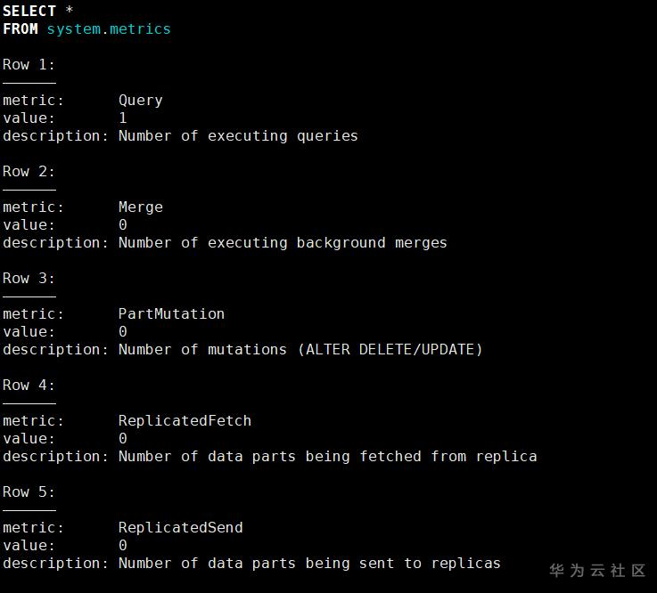657x593 pixels.
Task: Click the 'Merge' metric name
Action: pos(141,207)
